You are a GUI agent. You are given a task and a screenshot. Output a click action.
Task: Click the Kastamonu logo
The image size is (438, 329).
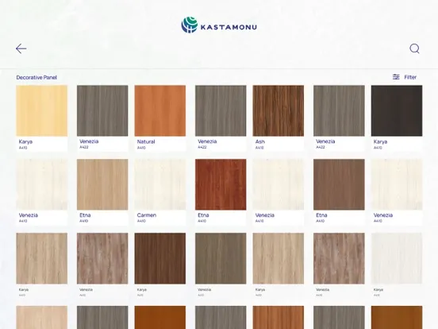219,25
